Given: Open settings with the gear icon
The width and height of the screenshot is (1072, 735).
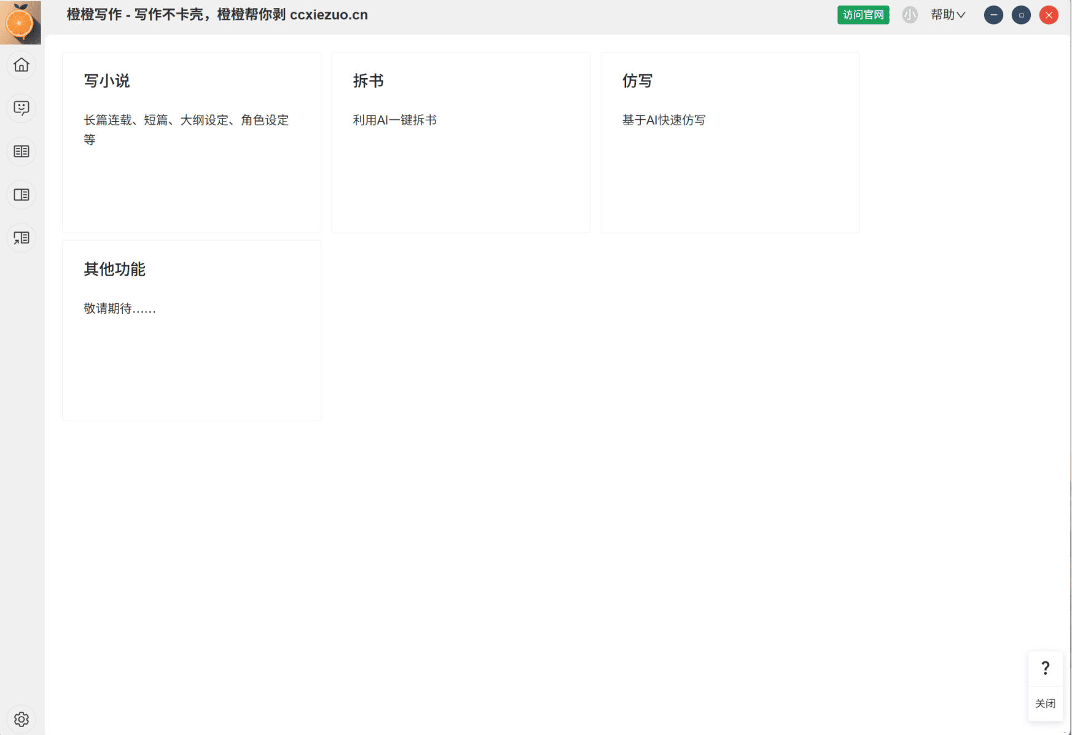Looking at the screenshot, I should point(22,719).
